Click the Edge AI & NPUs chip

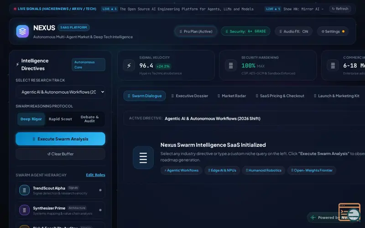[222, 170]
